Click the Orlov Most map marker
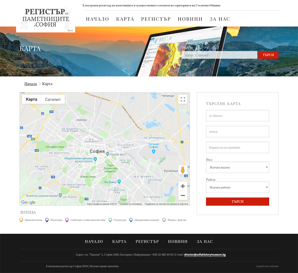This screenshot has height=273, width=298. [x=108, y=154]
